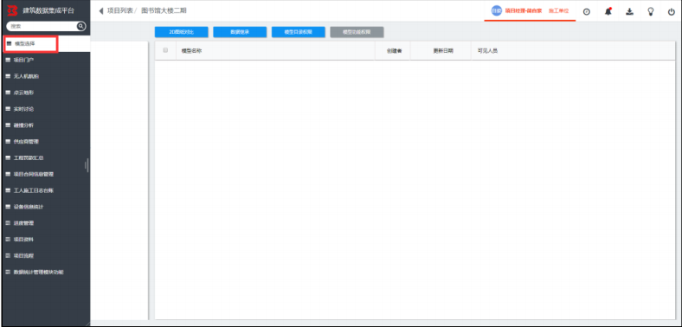Click the gray 模型功能权限 button
Viewport: 682px width, 327px height.
click(x=357, y=32)
